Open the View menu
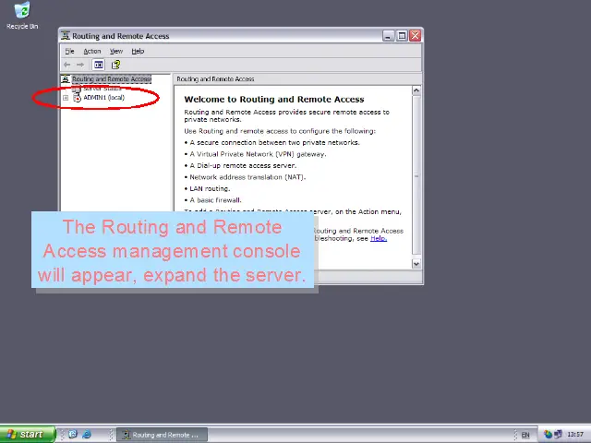 (116, 51)
